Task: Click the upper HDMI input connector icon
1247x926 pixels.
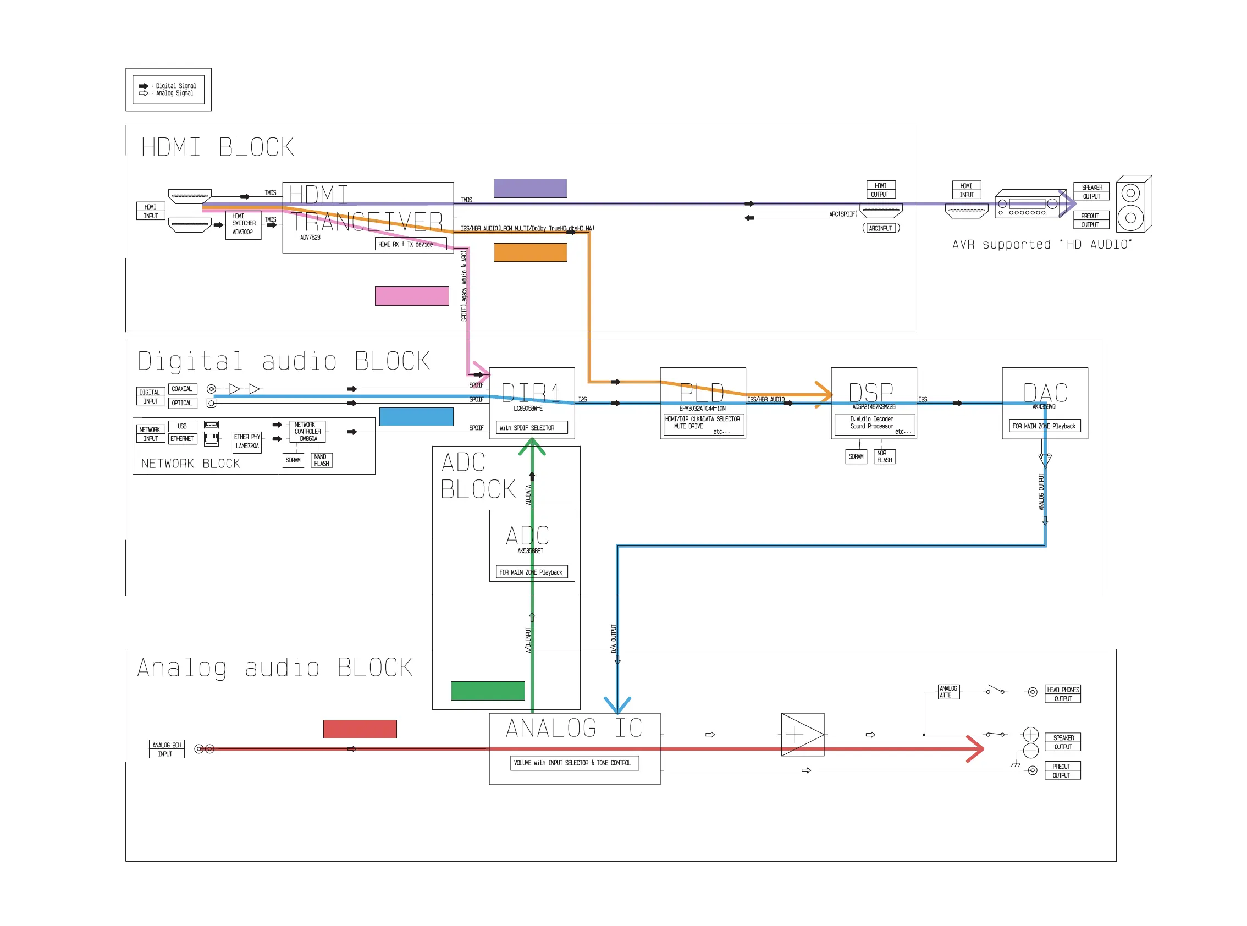Action: 190,197
